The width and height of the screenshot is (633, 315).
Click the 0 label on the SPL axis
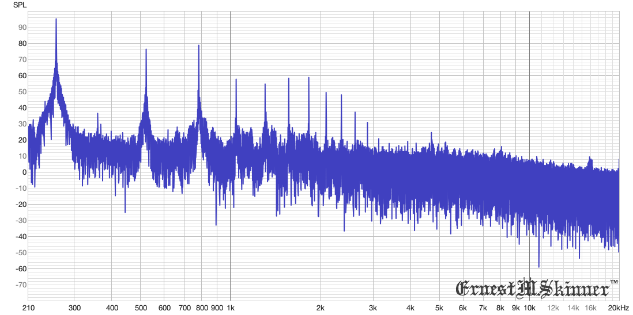[x=25, y=172]
